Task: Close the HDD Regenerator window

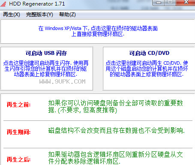Action: coord(186,3)
